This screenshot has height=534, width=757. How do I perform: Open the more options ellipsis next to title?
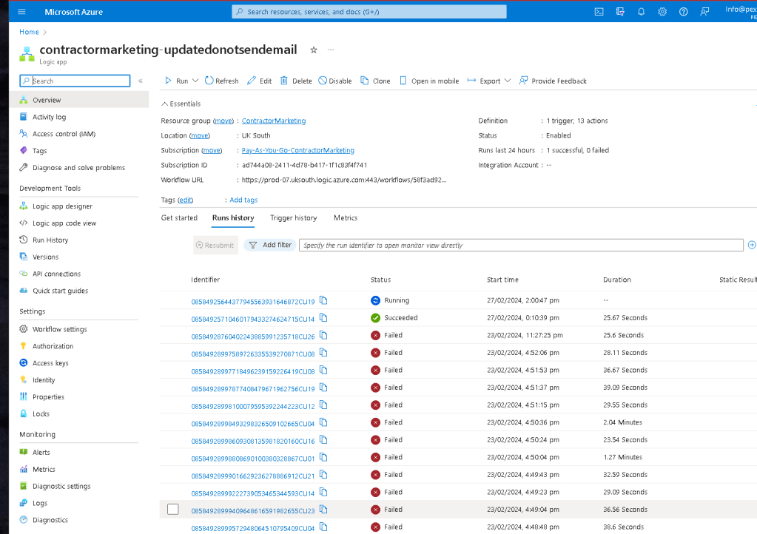point(331,50)
